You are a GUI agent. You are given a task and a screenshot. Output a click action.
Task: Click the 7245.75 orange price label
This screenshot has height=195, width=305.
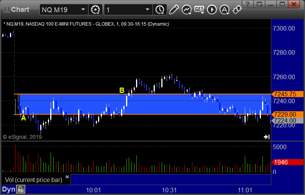(x=287, y=94)
